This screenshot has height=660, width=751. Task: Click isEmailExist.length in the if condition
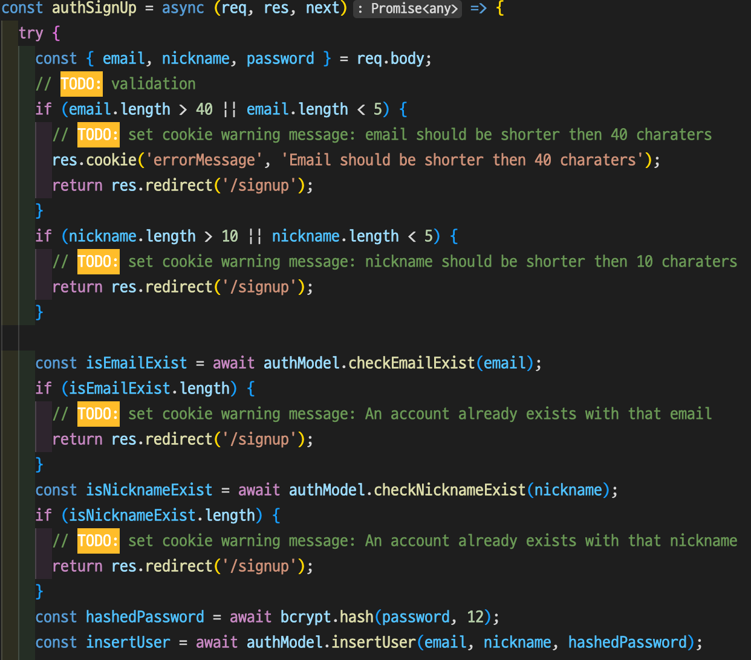pyautogui.click(x=149, y=389)
